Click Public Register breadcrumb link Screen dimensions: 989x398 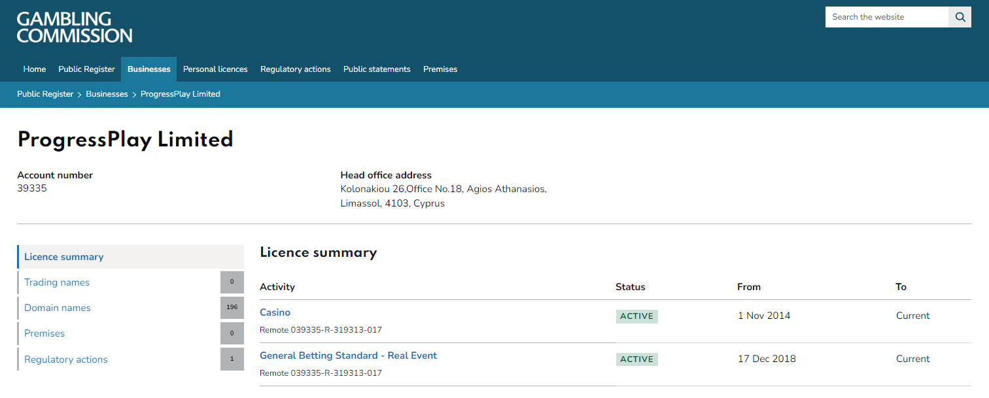click(45, 94)
